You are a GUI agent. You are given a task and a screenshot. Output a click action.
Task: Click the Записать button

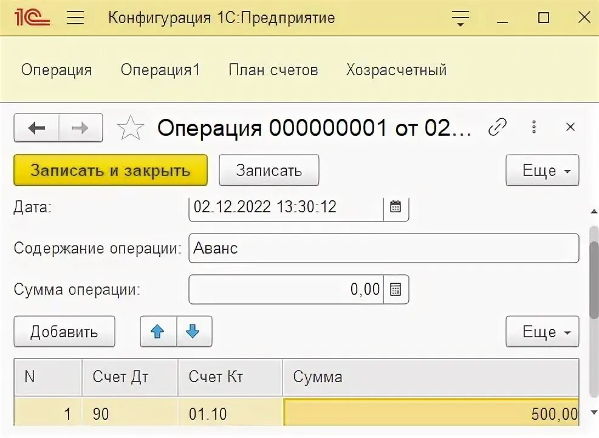269,170
